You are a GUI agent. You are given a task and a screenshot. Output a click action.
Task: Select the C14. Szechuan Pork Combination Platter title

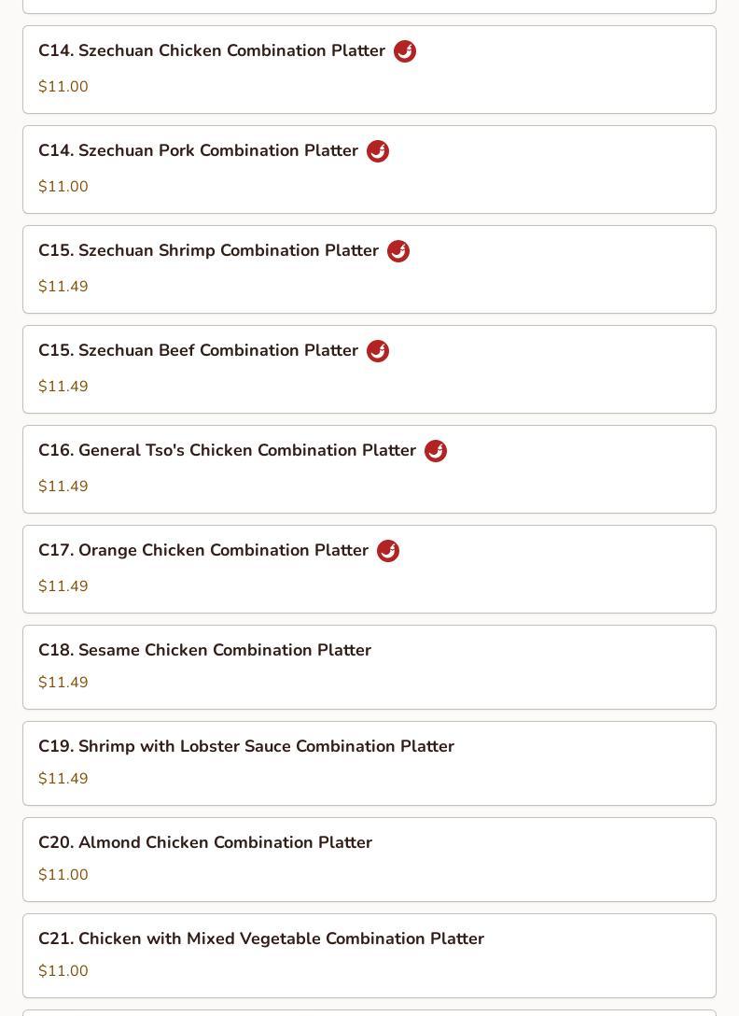click(198, 151)
